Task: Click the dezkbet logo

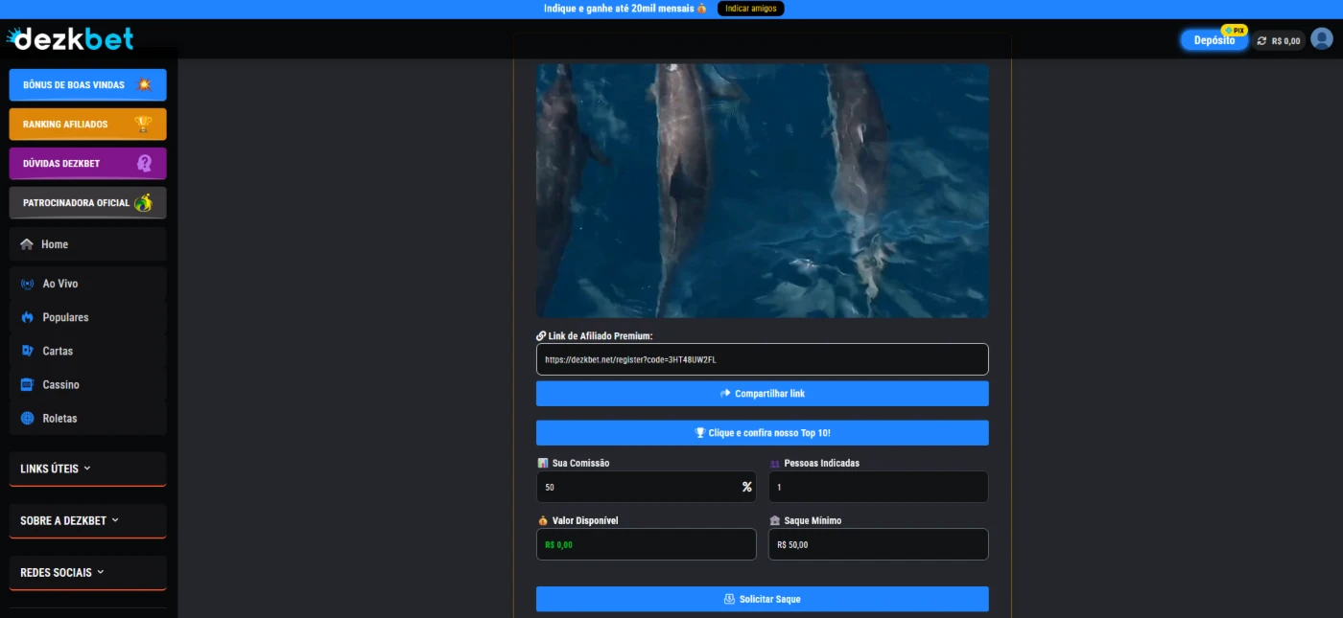Action: point(70,38)
